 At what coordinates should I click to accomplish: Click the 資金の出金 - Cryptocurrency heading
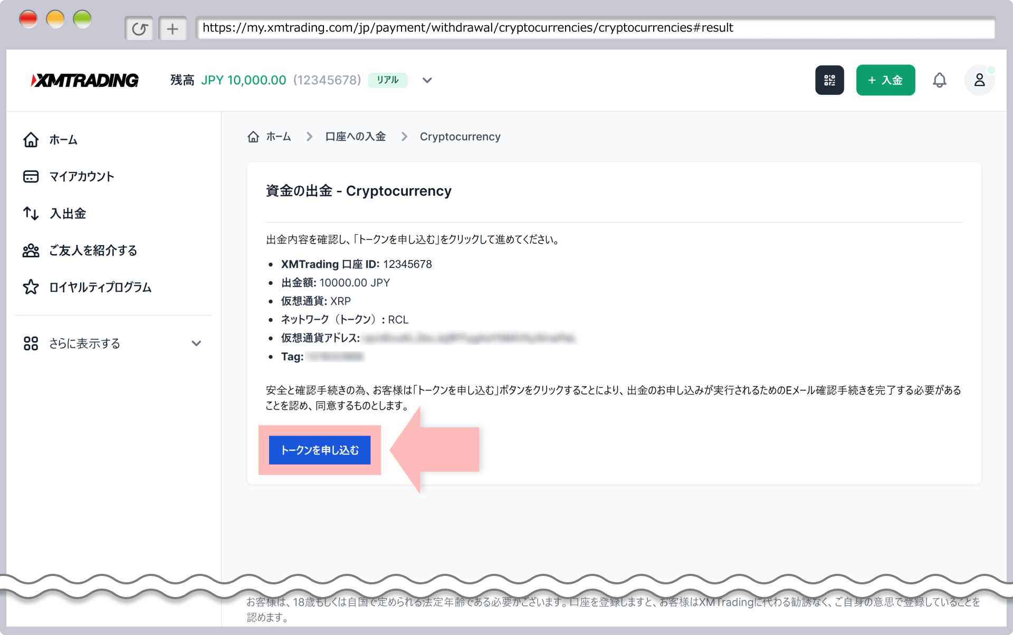(359, 191)
